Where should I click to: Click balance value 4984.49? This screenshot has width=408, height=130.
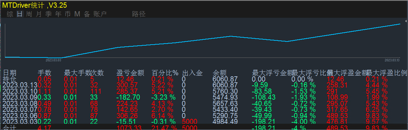pos(225,121)
